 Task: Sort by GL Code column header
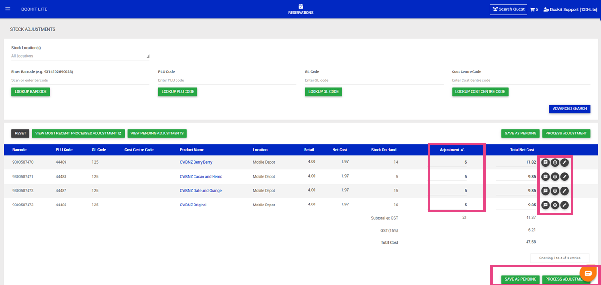pyautogui.click(x=99, y=150)
